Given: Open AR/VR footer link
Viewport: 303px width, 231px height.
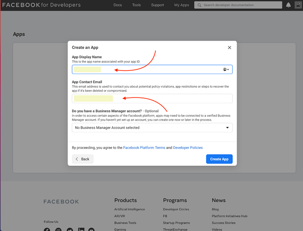Looking at the screenshot, I should pyautogui.click(x=120, y=216).
